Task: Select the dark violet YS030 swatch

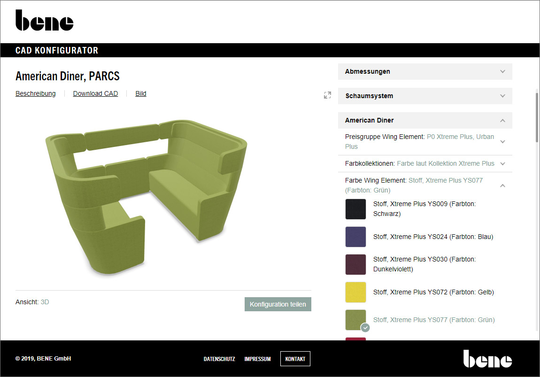Action: [356, 264]
